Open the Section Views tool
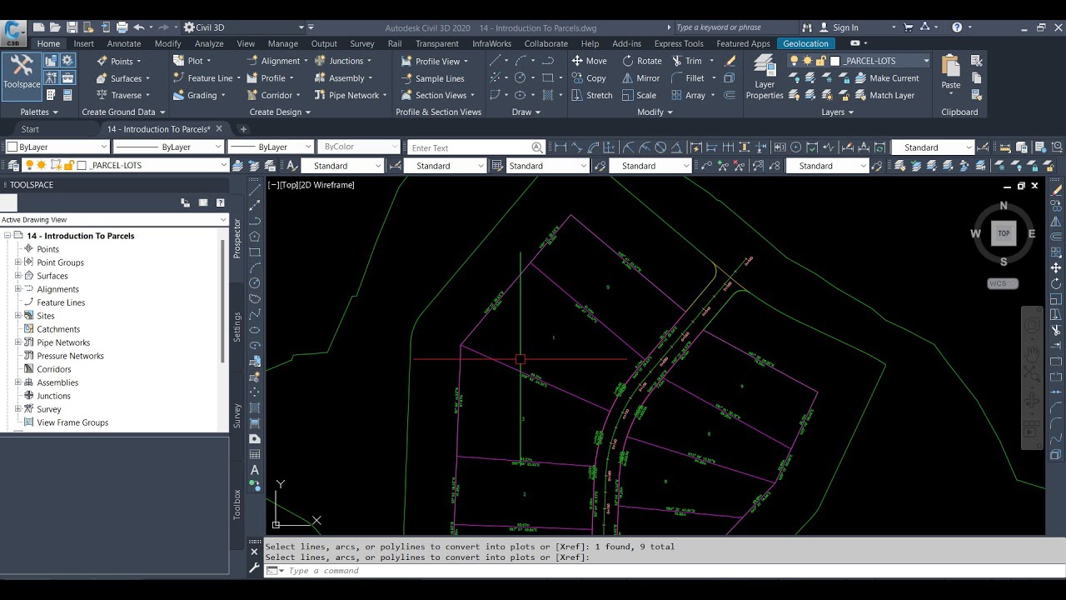Image resolution: width=1066 pixels, height=600 pixels. pyautogui.click(x=437, y=95)
